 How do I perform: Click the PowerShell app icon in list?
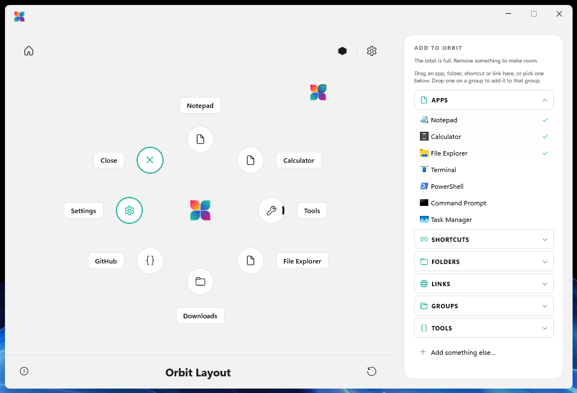424,187
